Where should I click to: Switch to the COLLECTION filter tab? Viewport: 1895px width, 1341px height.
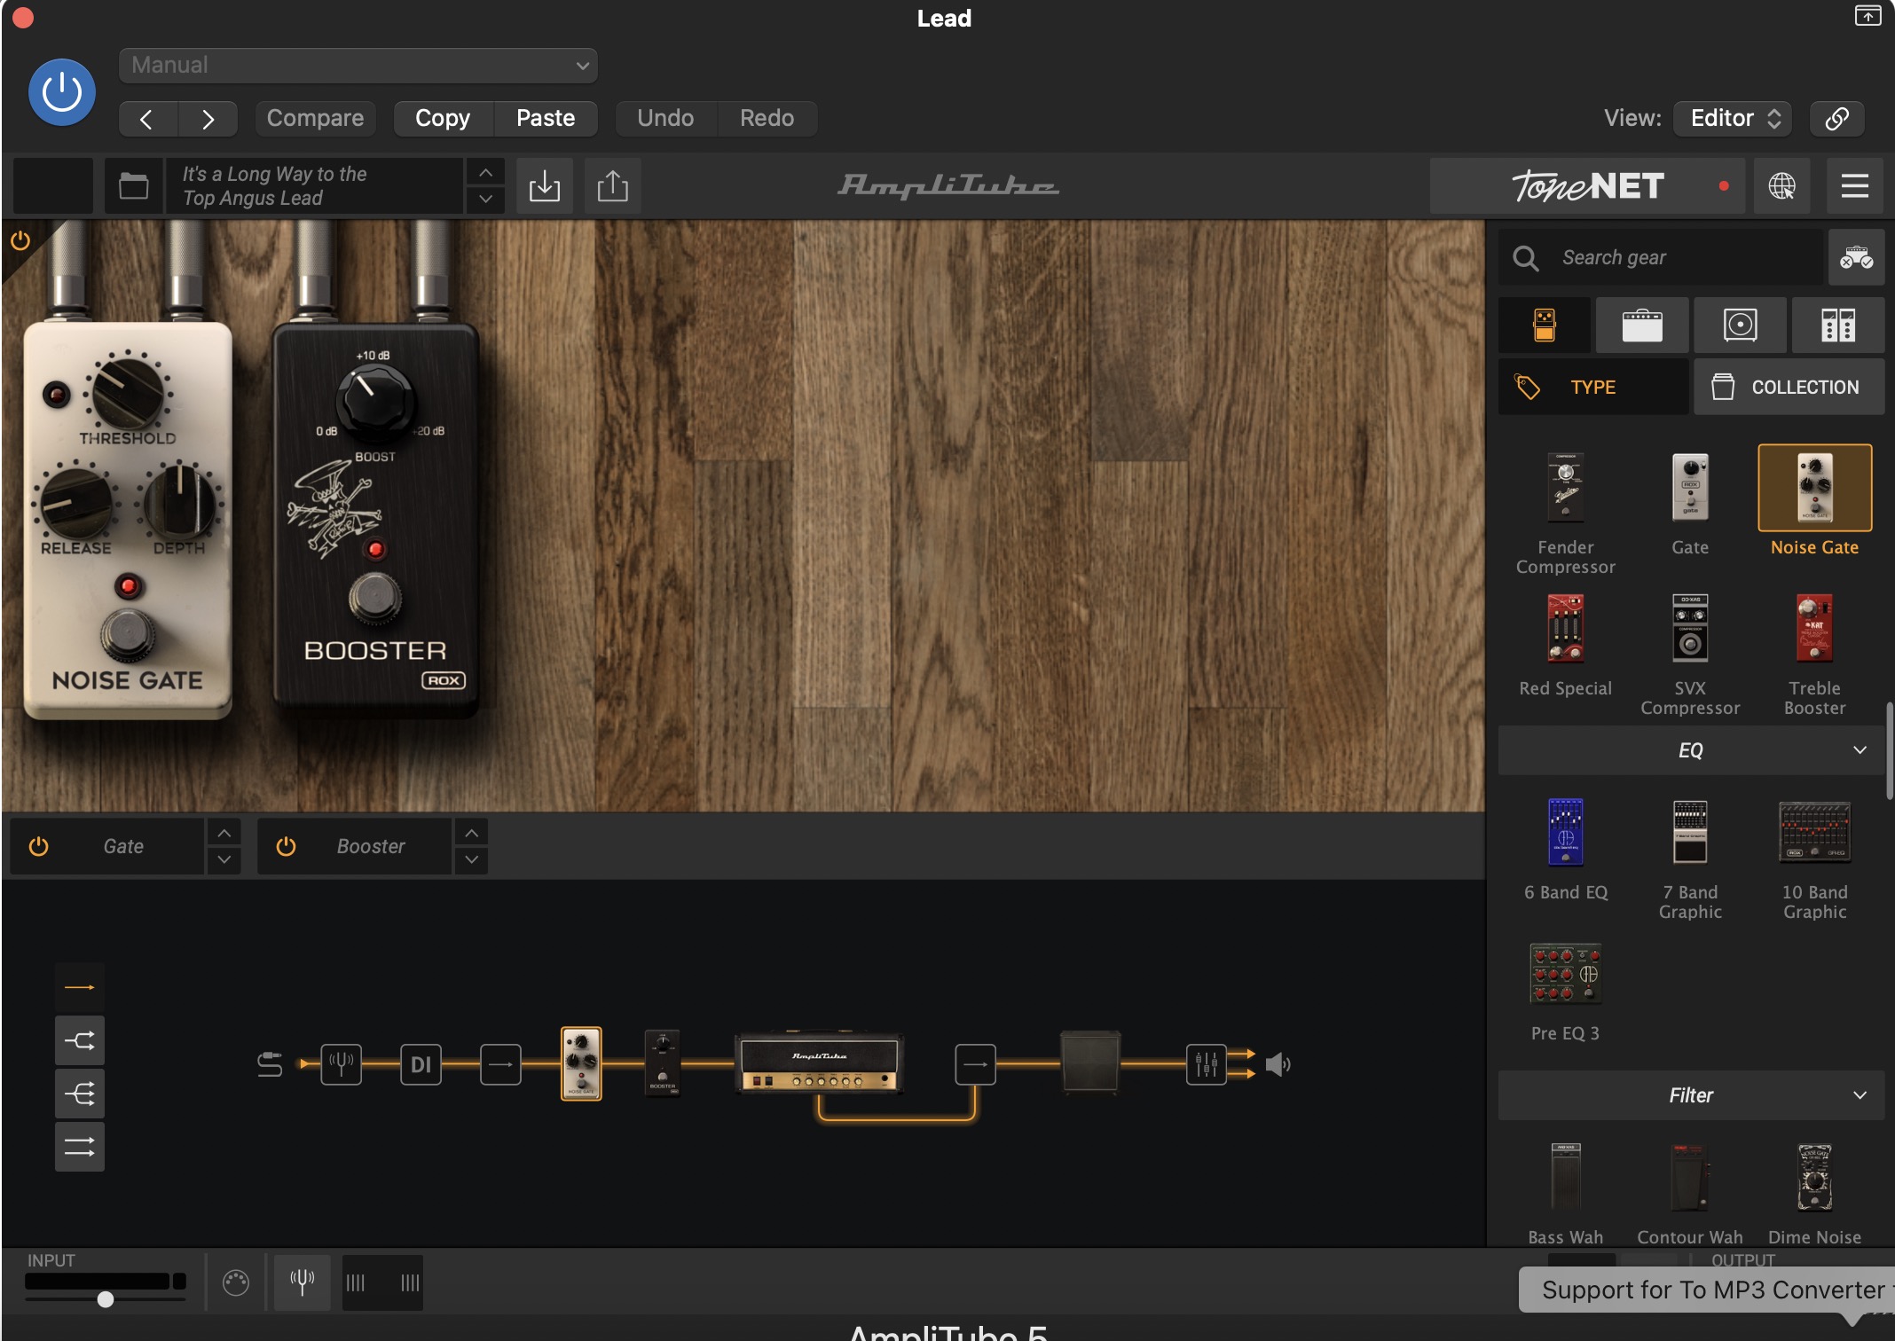(x=1789, y=387)
